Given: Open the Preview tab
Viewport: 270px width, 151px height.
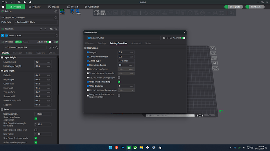Looking at the screenshot, I should (x=34, y=7).
